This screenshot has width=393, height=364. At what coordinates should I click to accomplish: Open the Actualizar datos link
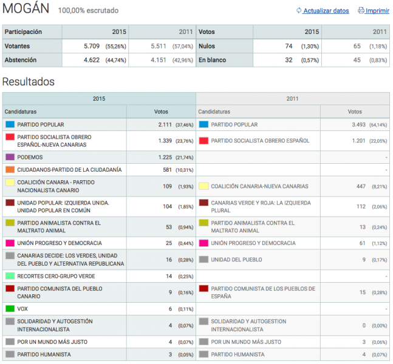pos(326,11)
